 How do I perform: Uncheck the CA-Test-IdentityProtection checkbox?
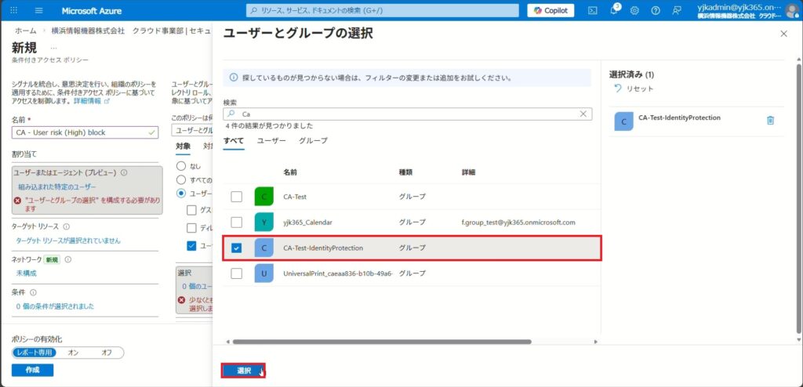click(237, 248)
